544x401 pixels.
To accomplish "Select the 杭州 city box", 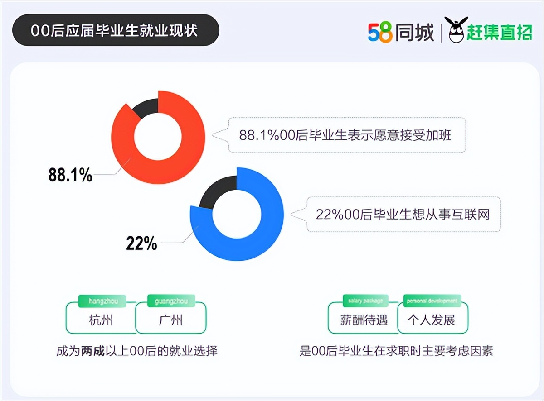I will pos(101,320).
